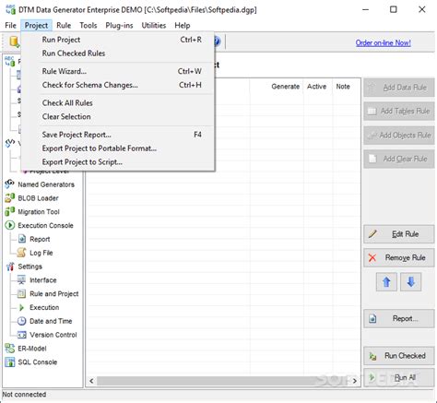Click horizontal scrollbar right arrow
This screenshot has width=437, height=403.
[x=355, y=381]
